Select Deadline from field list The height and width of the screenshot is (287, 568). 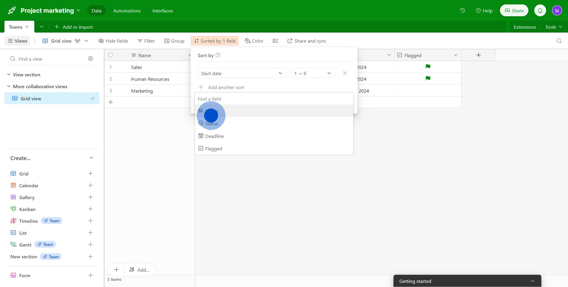click(214, 136)
